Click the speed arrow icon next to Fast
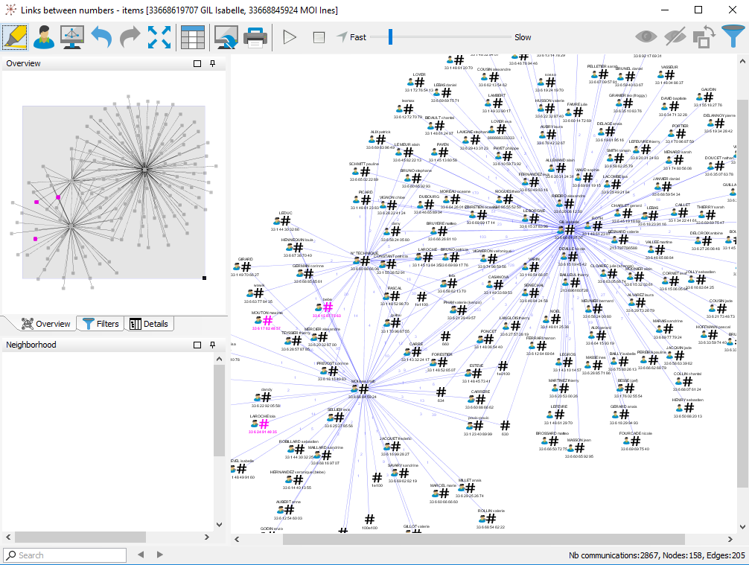 click(x=342, y=36)
